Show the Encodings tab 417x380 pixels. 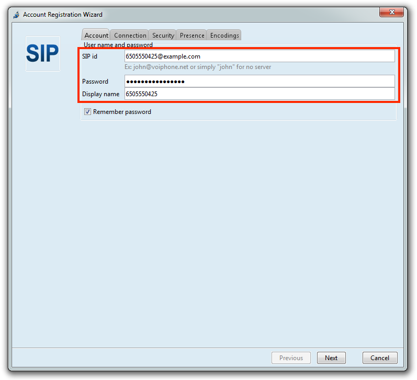[224, 35]
